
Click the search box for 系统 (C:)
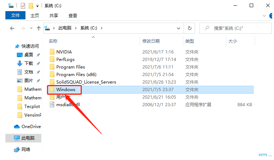(236, 28)
